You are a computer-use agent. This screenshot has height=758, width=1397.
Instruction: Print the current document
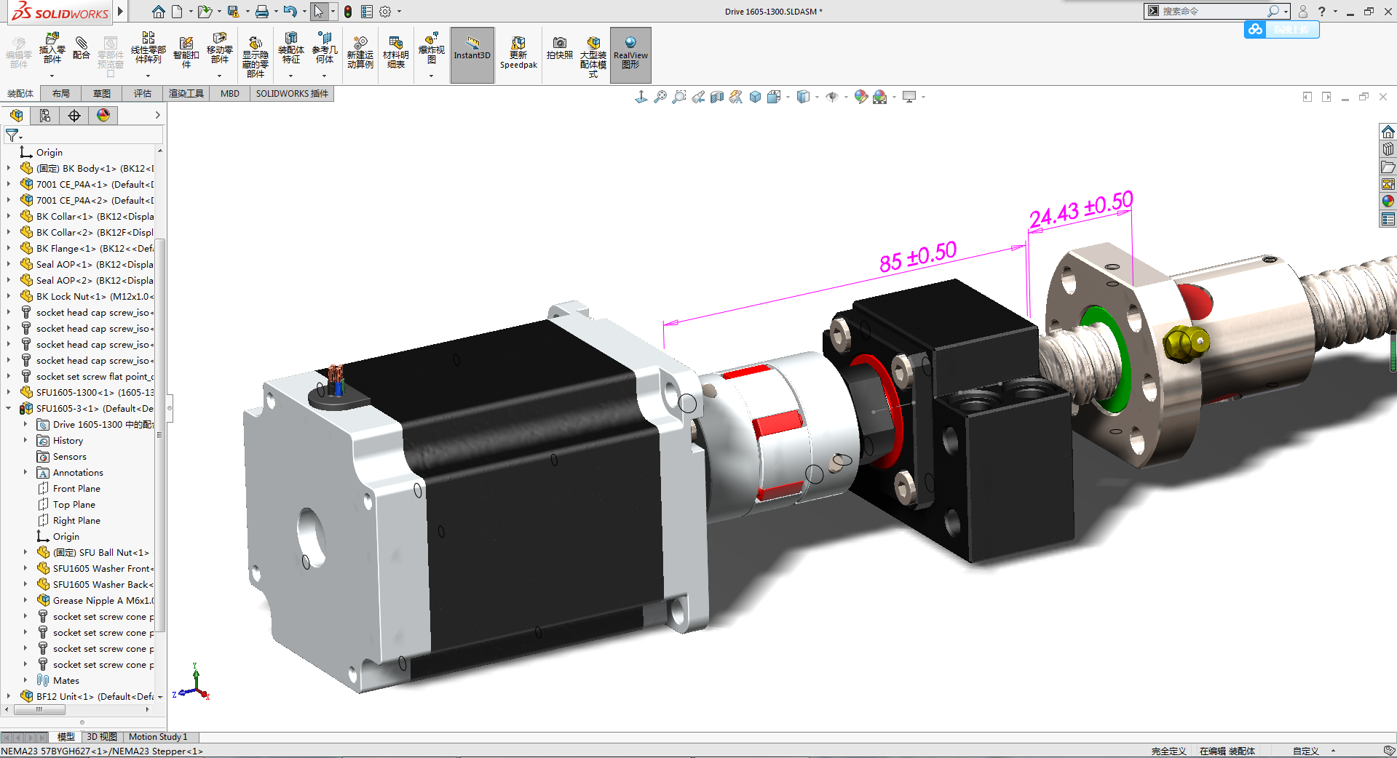pyautogui.click(x=262, y=12)
